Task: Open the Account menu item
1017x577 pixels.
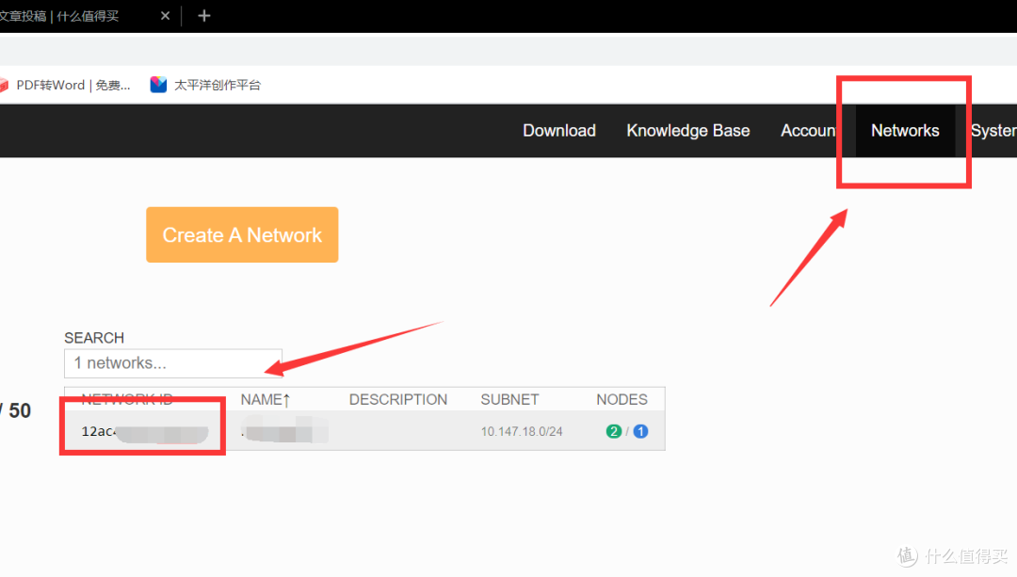Action: pyautogui.click(x=808, y=131)
